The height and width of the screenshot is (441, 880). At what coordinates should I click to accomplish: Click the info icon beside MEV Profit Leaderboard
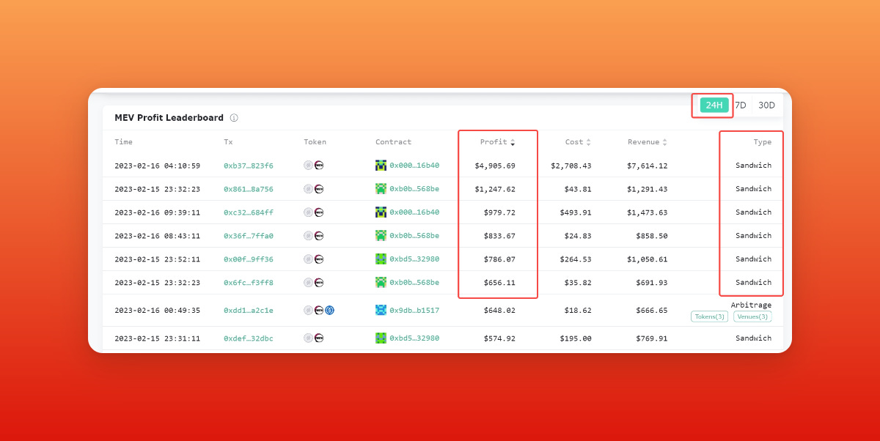234,118
